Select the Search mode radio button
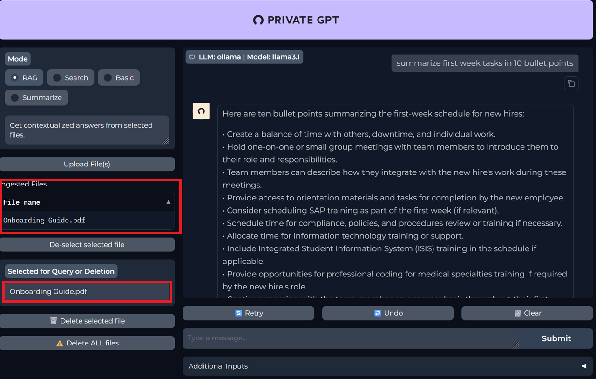596x379 pixels. (57, 78)
